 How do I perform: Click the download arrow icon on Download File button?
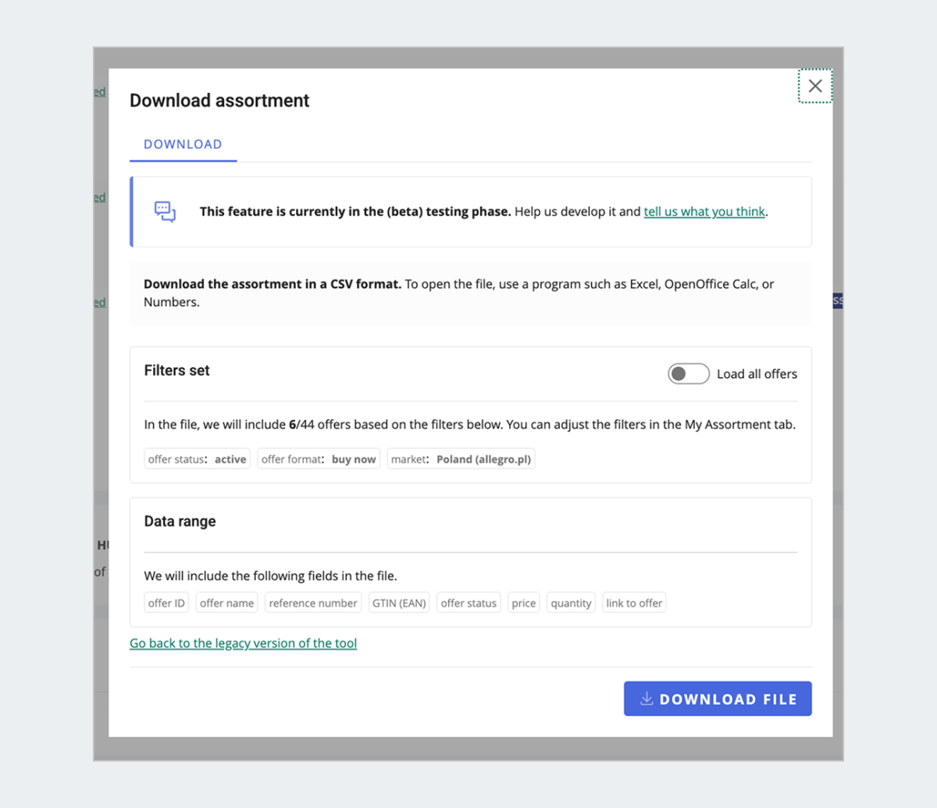pos(647,699)
